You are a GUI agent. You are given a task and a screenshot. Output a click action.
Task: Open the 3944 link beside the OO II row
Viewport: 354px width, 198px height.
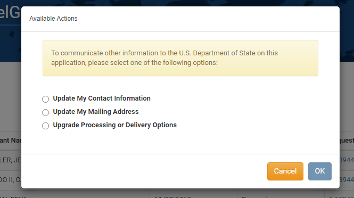[347, 180]
